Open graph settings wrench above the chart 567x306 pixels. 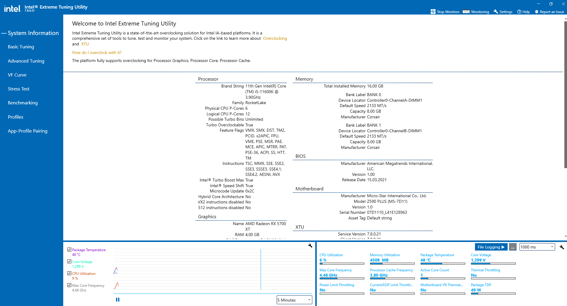pos(310,246)
